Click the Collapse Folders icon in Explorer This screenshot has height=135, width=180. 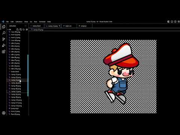pos(27,30)
